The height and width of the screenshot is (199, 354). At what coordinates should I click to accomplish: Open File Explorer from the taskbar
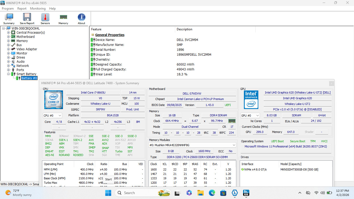pyautogui.click(x=200, y=193)
